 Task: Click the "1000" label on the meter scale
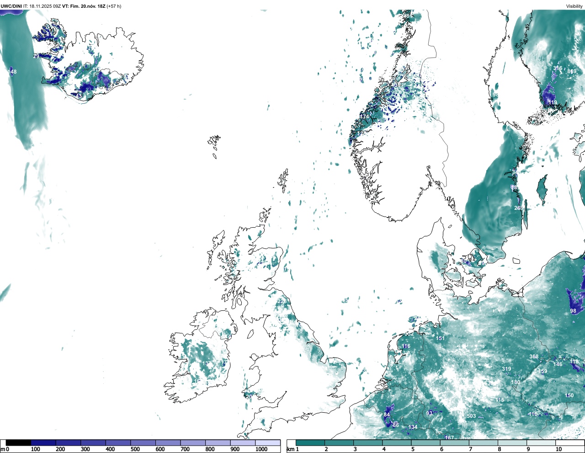point(261,449)
